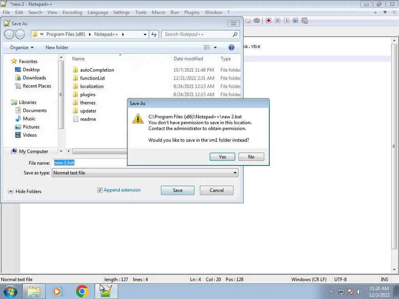This screenshot has height=299, width=399.
Task: Select Favorites in the navigation pane
Action: pos(24,61)
